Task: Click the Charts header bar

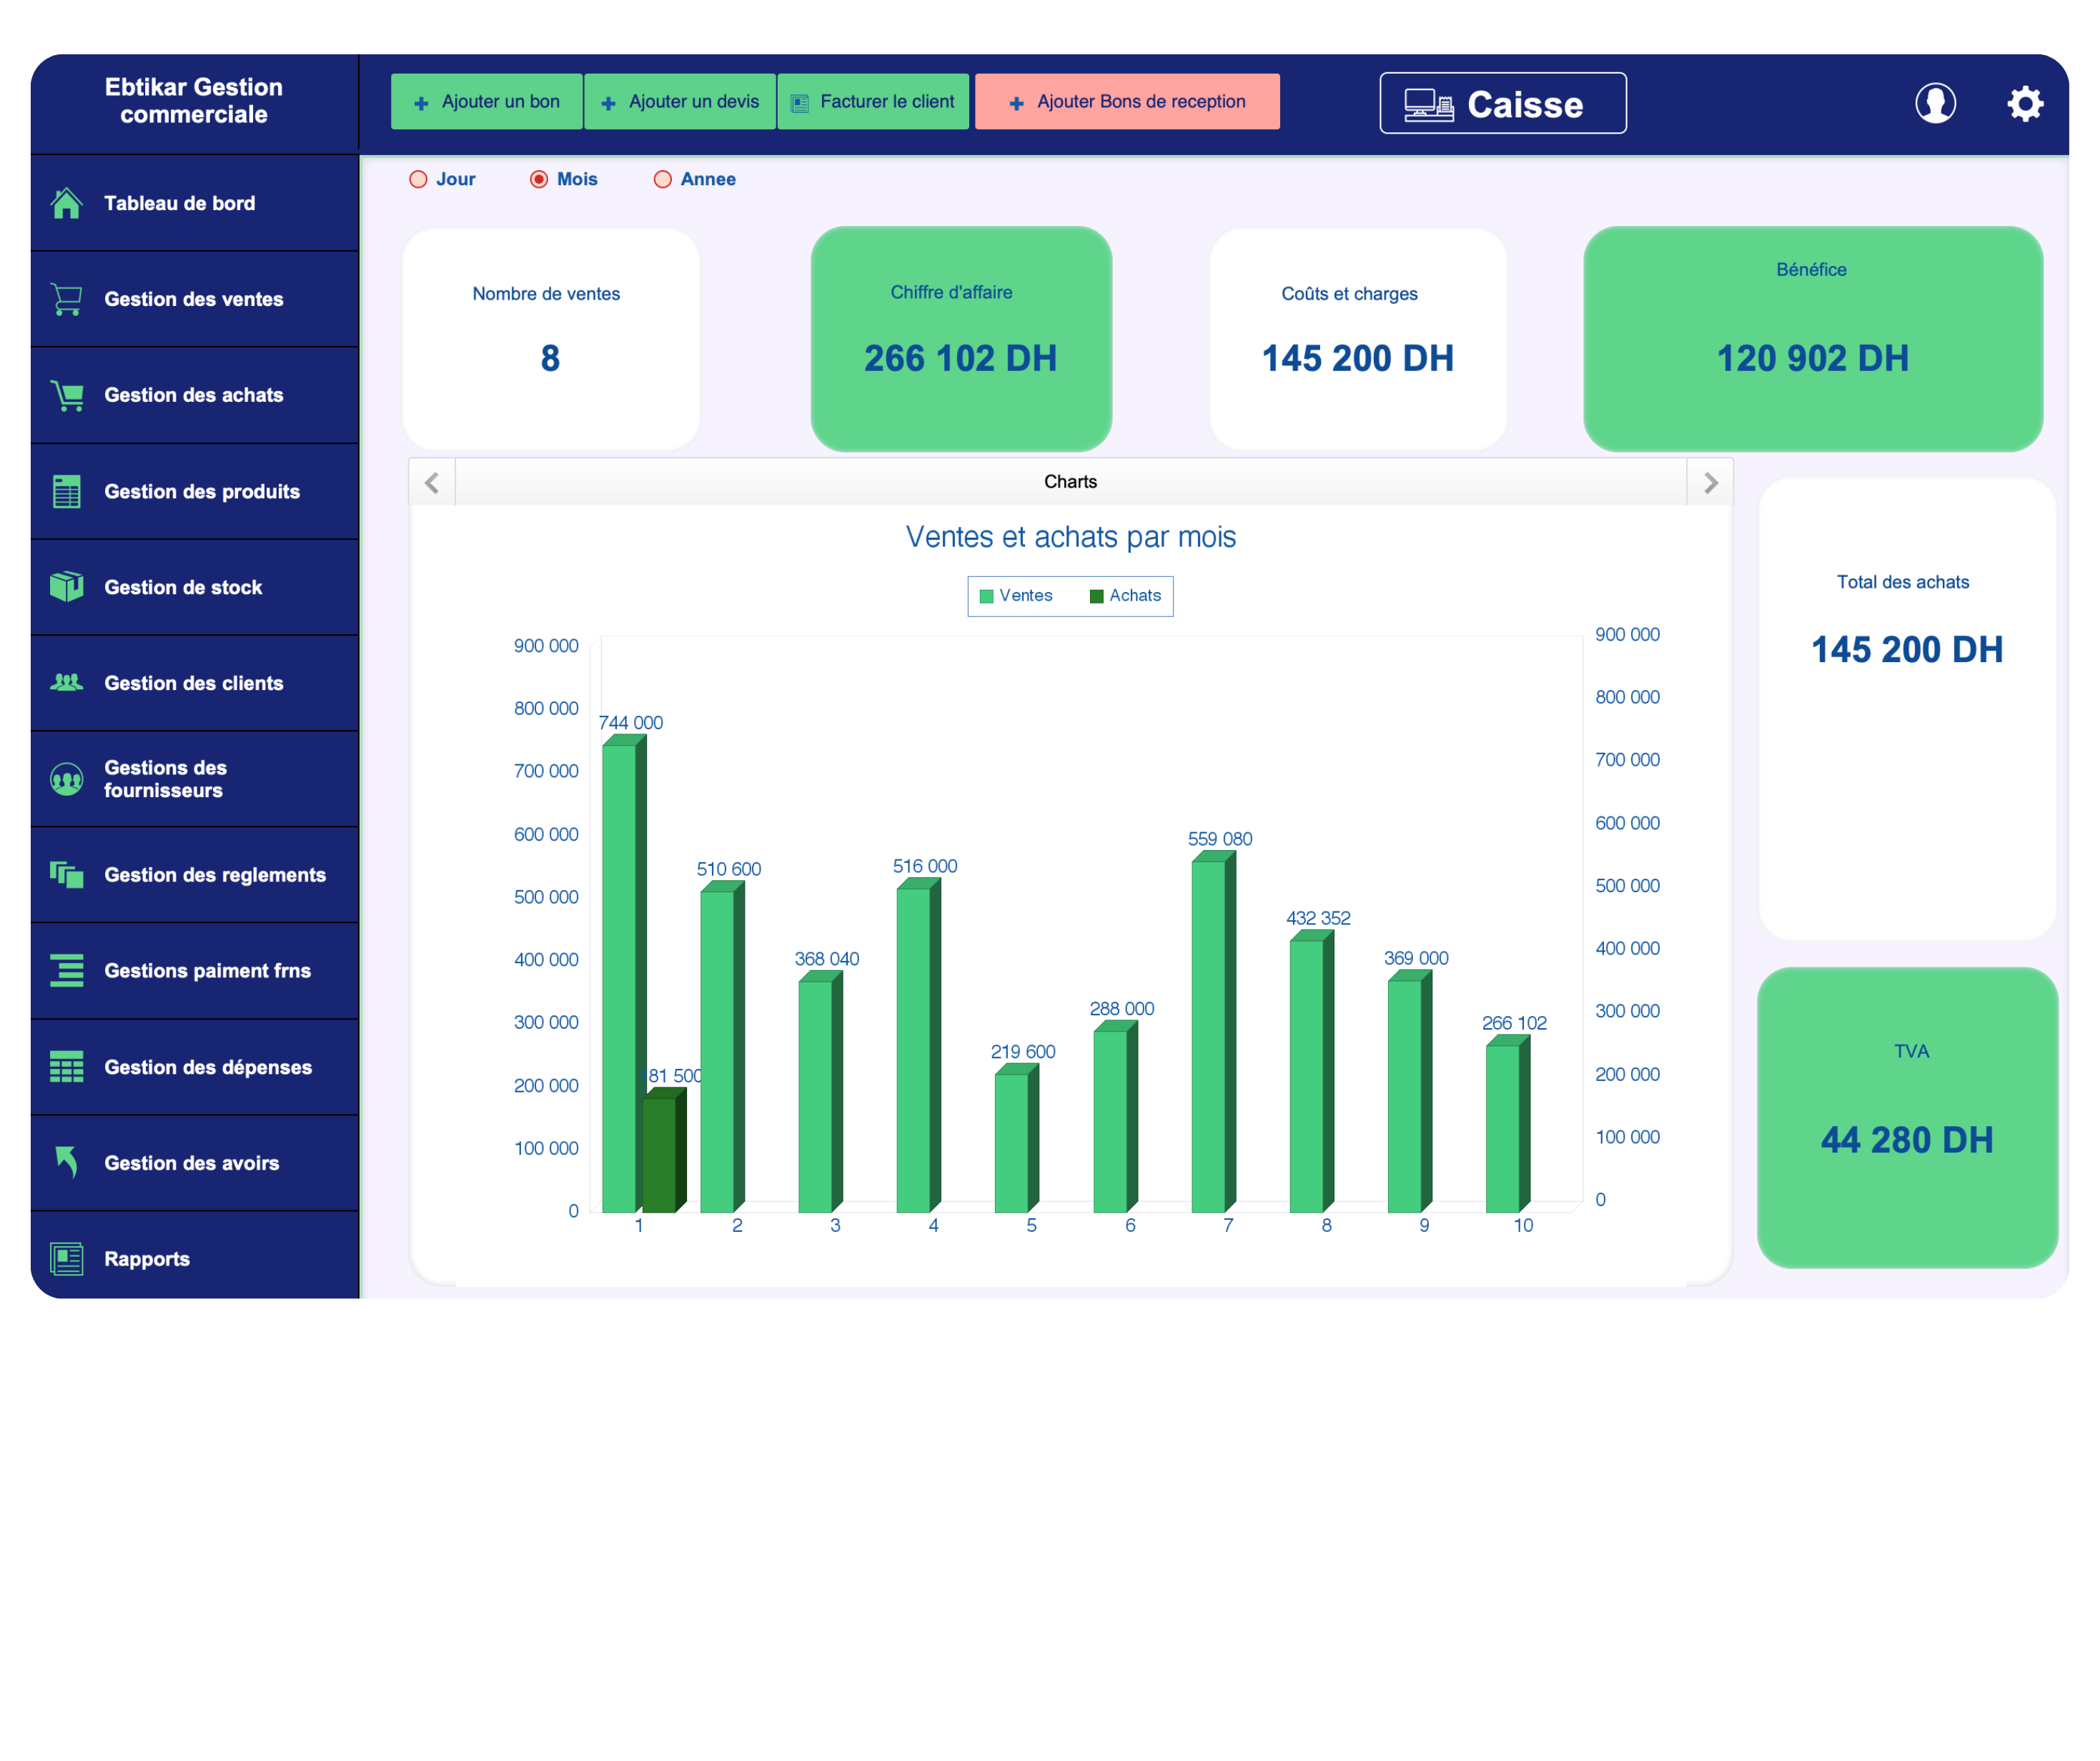Action: 1070,481
